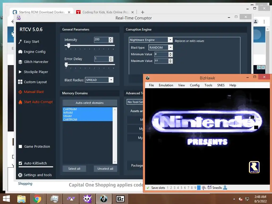Click Error Delay slider handle
The image size is (272, 204).
coord(66,65)
